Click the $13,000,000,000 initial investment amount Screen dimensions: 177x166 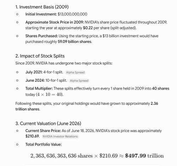(73, 14)
